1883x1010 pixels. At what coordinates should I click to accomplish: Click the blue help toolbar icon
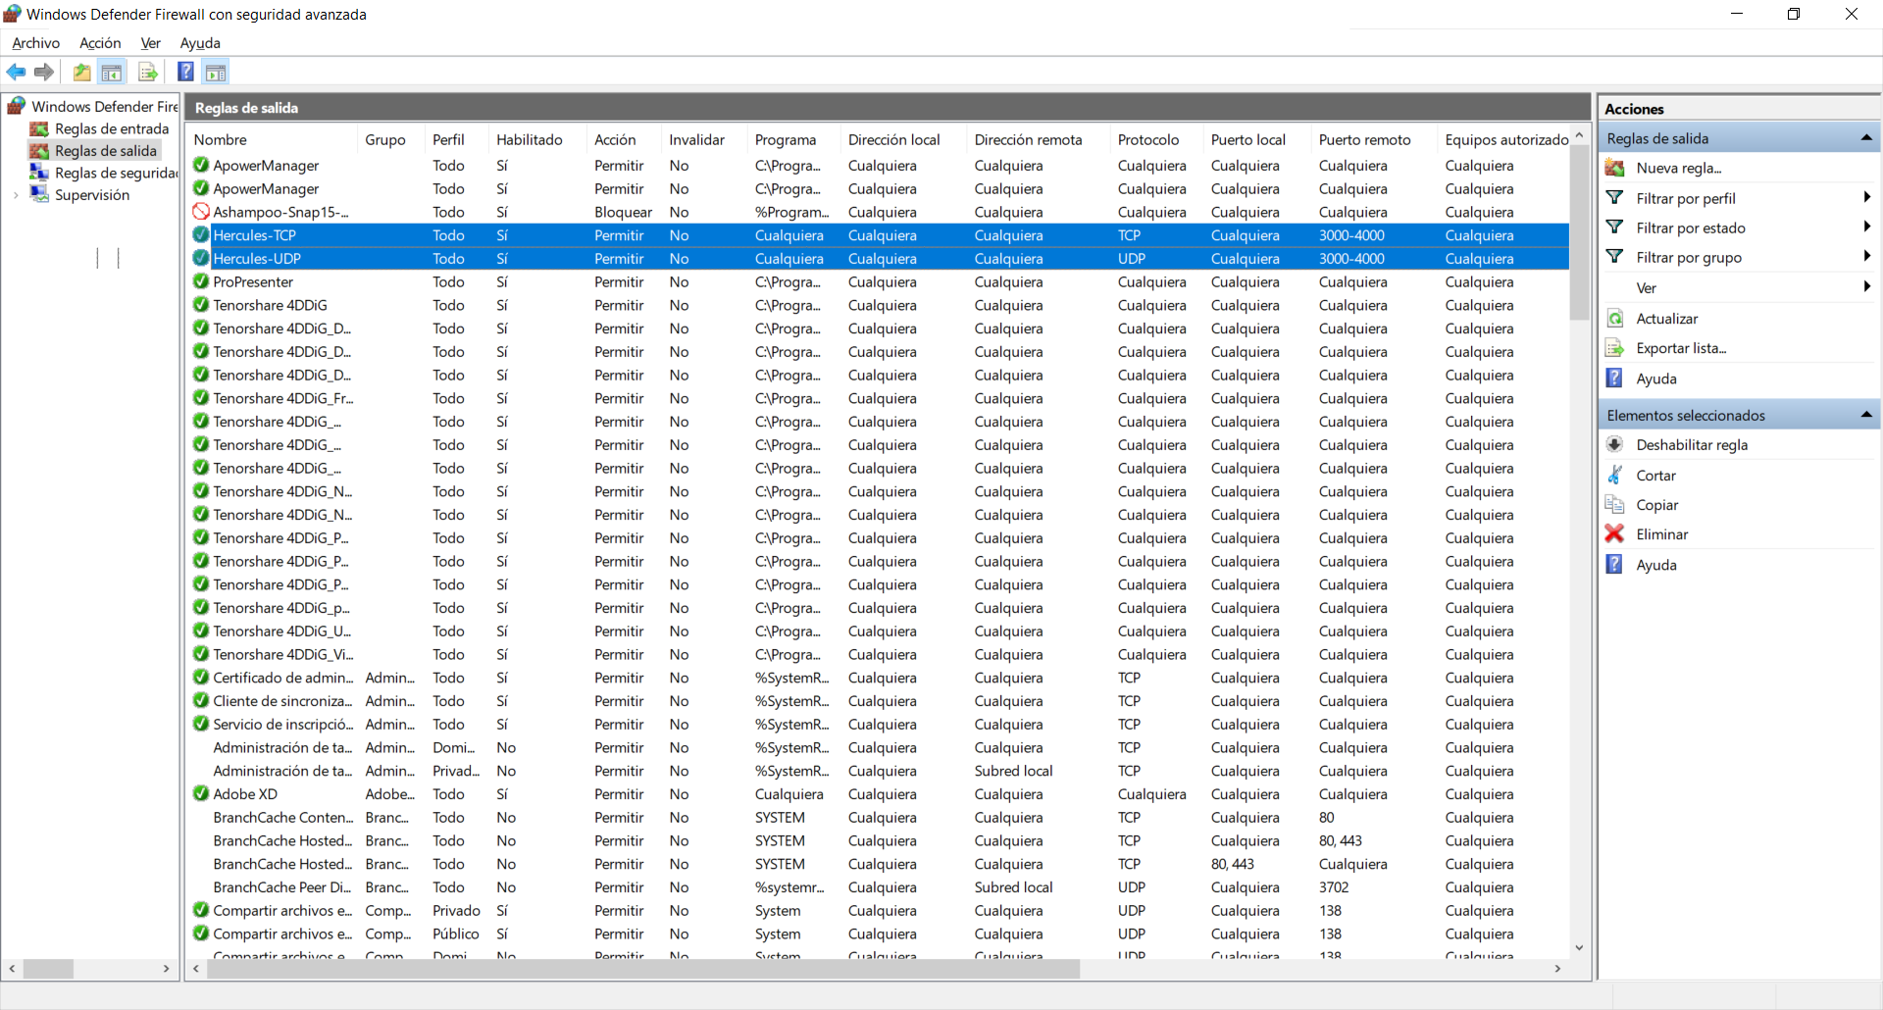(x=185, y=72)
